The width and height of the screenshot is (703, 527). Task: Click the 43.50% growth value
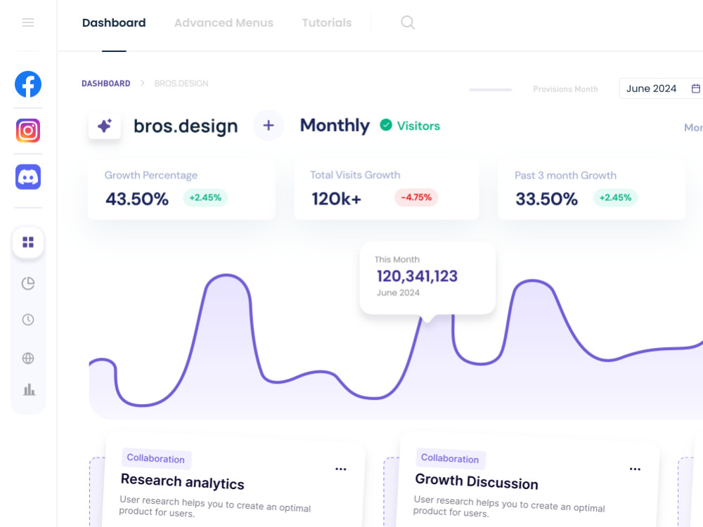(137, 199)
